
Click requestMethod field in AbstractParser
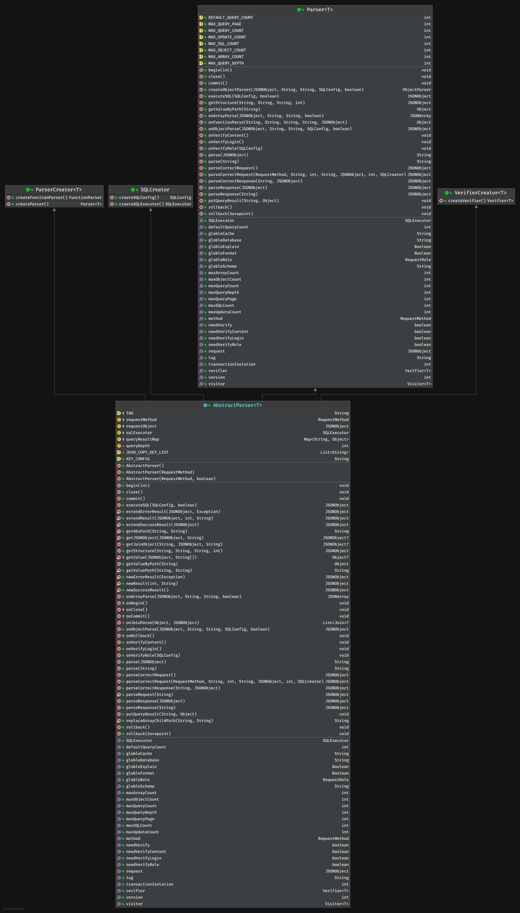click(233, 420)
